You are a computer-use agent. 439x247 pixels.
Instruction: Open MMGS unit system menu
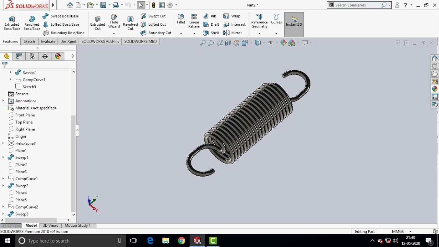click(x=402, y=232)
